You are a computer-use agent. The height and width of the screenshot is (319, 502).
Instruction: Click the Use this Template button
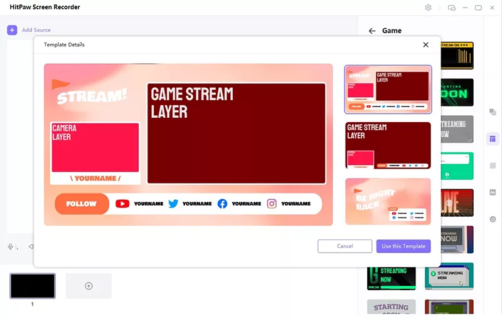pos(403,246)
